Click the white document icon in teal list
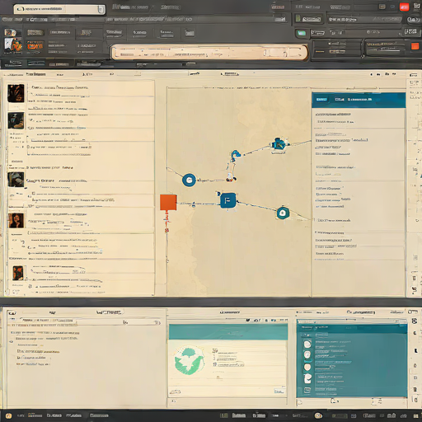The image size is (422, 422). pyautogui.click(x=307, y=378)
